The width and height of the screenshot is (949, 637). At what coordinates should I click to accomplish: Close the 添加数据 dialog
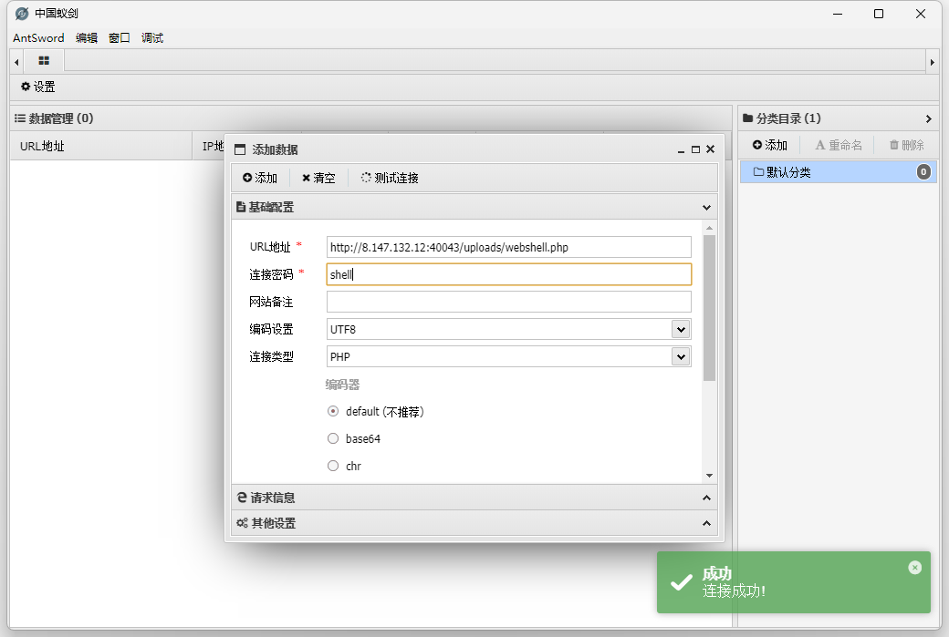point(710,149)
